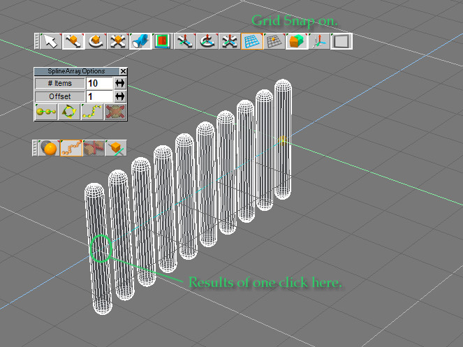The height and width of the screenshot is (347, 463).
Task: Click the Offset arrow spinner
Action: (x=120, y=96)
